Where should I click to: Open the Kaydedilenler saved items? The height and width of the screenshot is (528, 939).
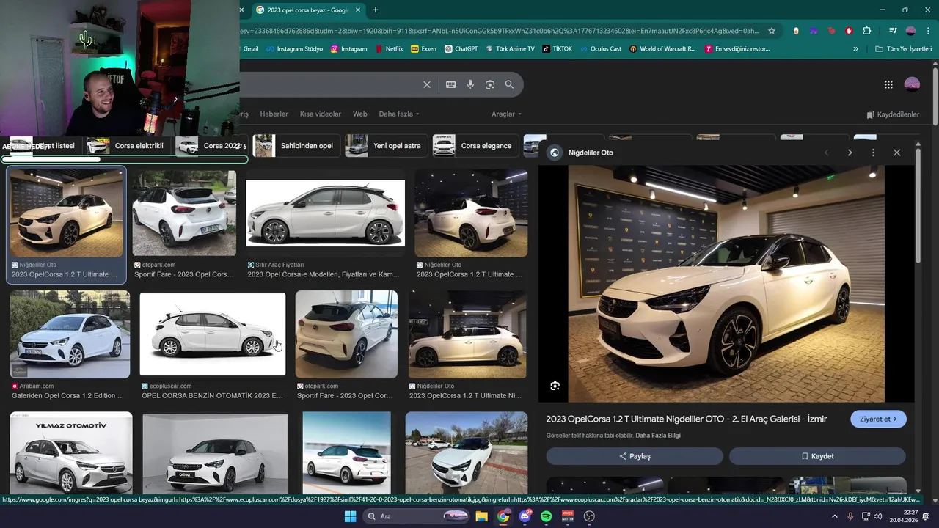tap(892, 114)
